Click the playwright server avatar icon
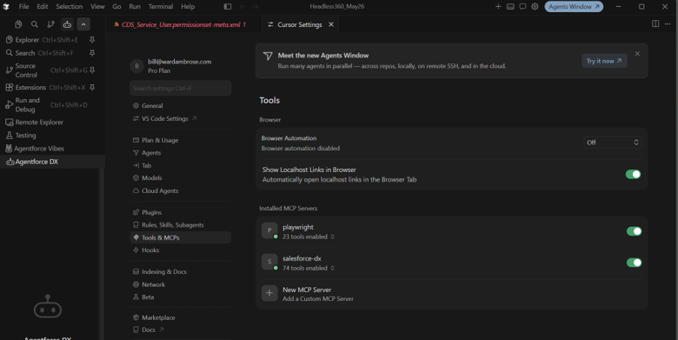The height and width of the screenshot is (340, 678). 270,230
